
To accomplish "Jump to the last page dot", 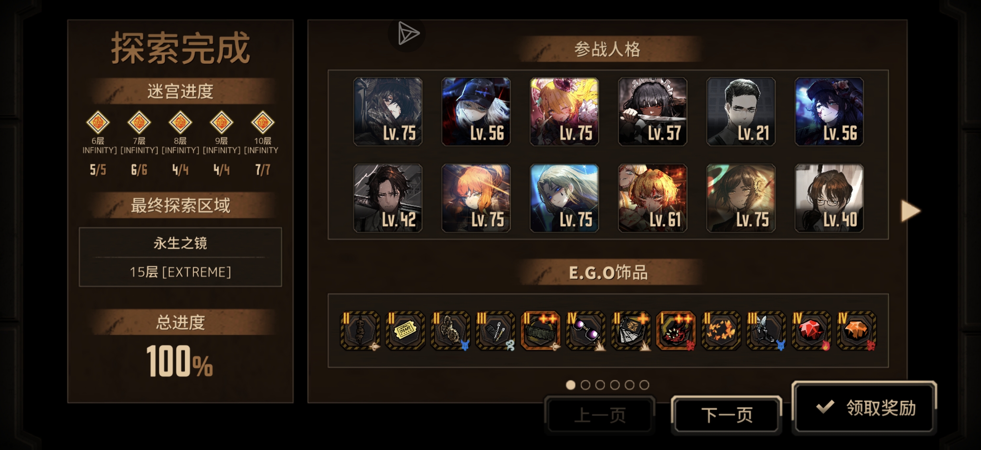I will pos(644,385).
